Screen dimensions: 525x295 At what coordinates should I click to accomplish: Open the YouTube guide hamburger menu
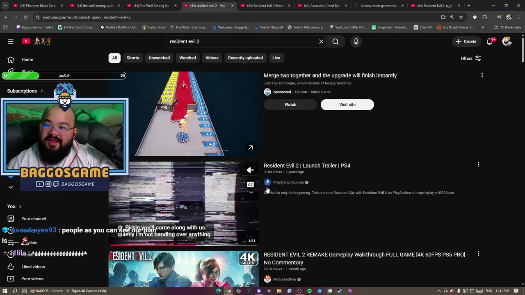[11, 41]
